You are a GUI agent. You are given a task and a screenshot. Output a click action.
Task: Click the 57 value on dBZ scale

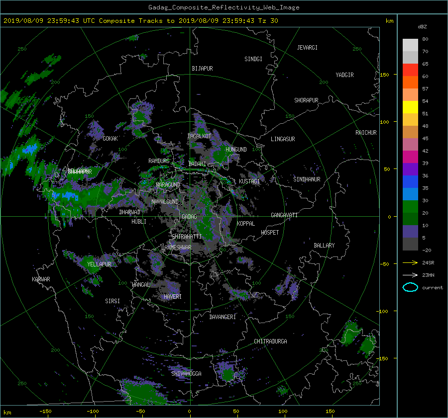click(x=425, y=89)
